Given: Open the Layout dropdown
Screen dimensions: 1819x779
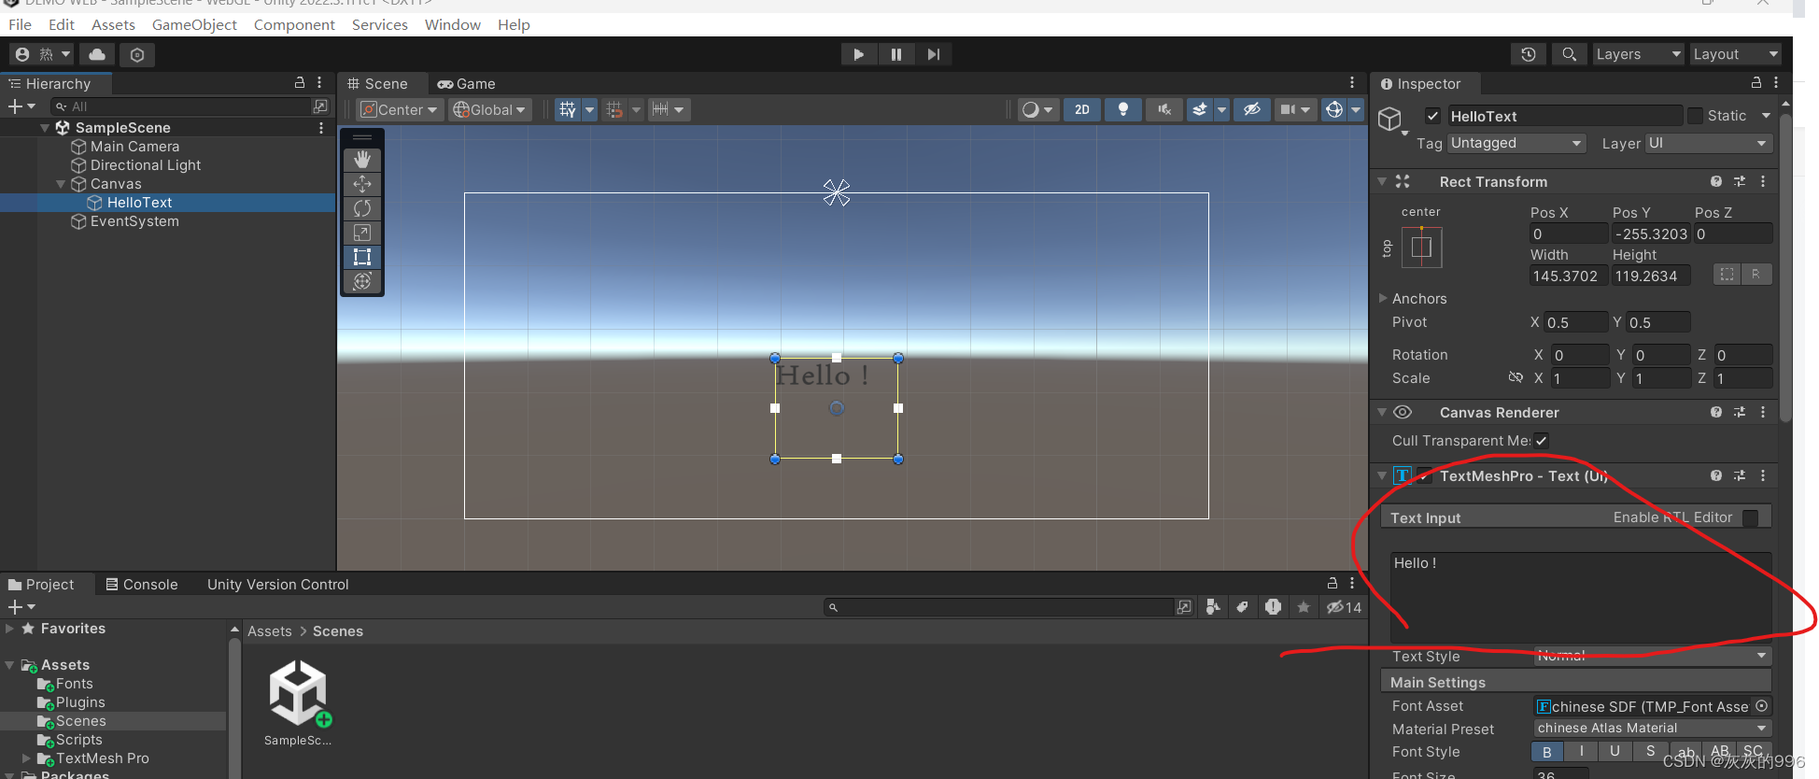Looking at the screenshot, I should coord(1736,54).
